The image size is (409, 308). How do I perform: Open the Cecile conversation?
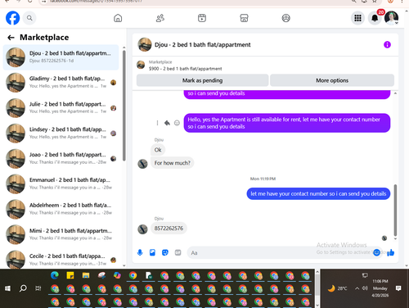tap(61, 260)
